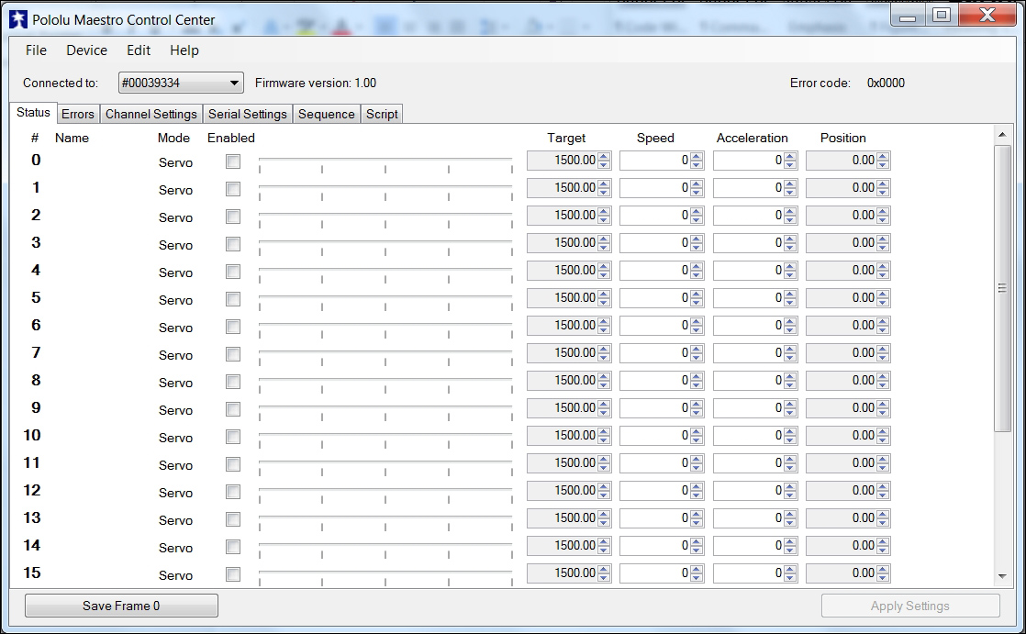Click scrollbar up arrow at top right
The image size is (1026, 634).
click(1002, 135)
